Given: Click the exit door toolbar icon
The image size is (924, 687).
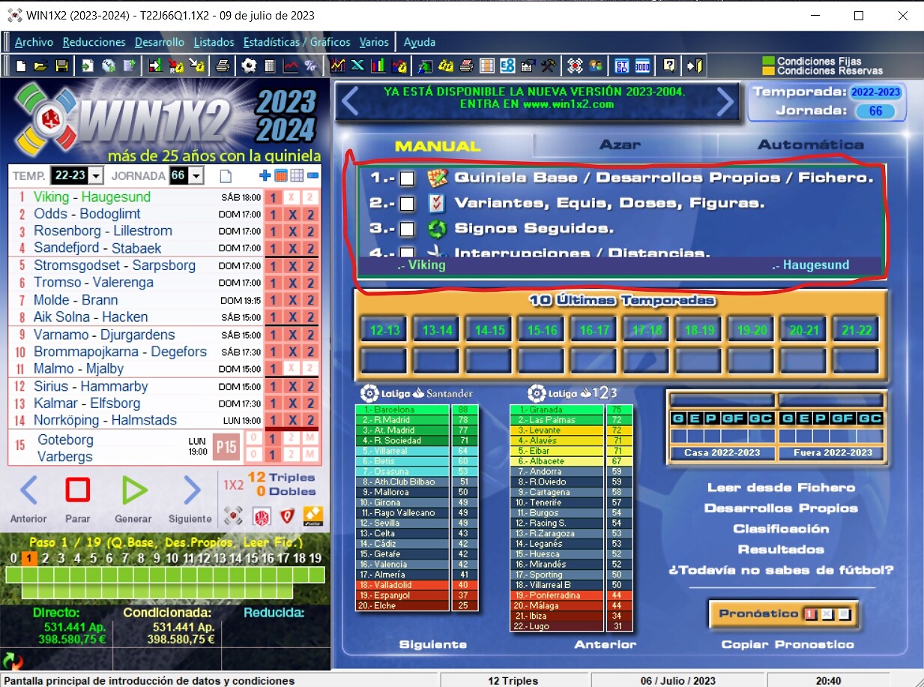Looking at the screenshot, I should pyautogui.click(x=695, y=66).
